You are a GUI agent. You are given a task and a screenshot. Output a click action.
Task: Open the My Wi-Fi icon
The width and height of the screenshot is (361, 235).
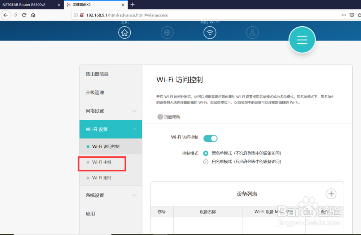pos(210,32)
